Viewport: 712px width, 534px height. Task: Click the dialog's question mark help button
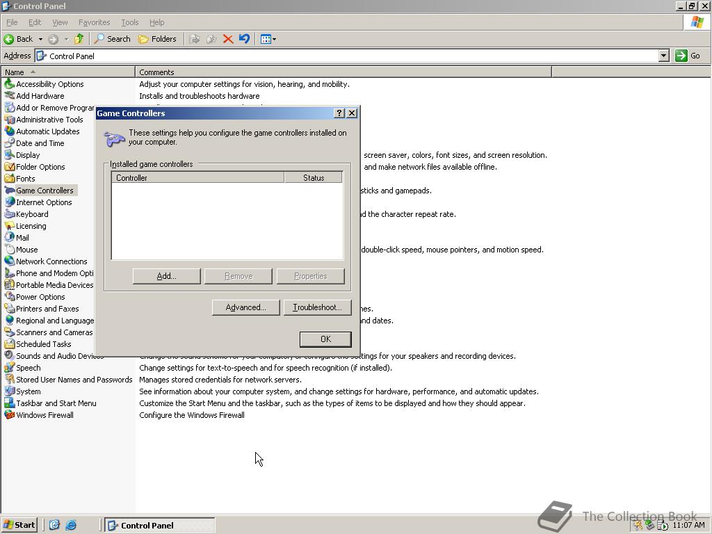(339, 113)
